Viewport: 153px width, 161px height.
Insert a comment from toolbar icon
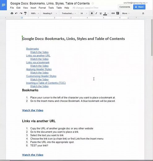pos(118,13)
